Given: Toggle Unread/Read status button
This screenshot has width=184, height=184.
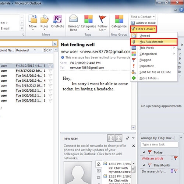Looking at the screenshot, I should [74, 23].
